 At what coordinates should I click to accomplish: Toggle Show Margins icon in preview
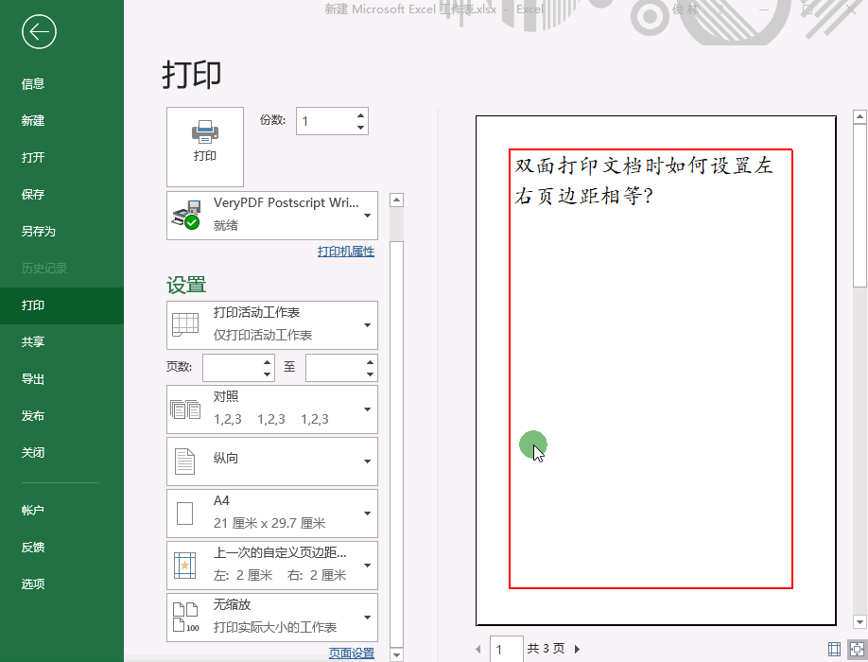coord(834,649)
